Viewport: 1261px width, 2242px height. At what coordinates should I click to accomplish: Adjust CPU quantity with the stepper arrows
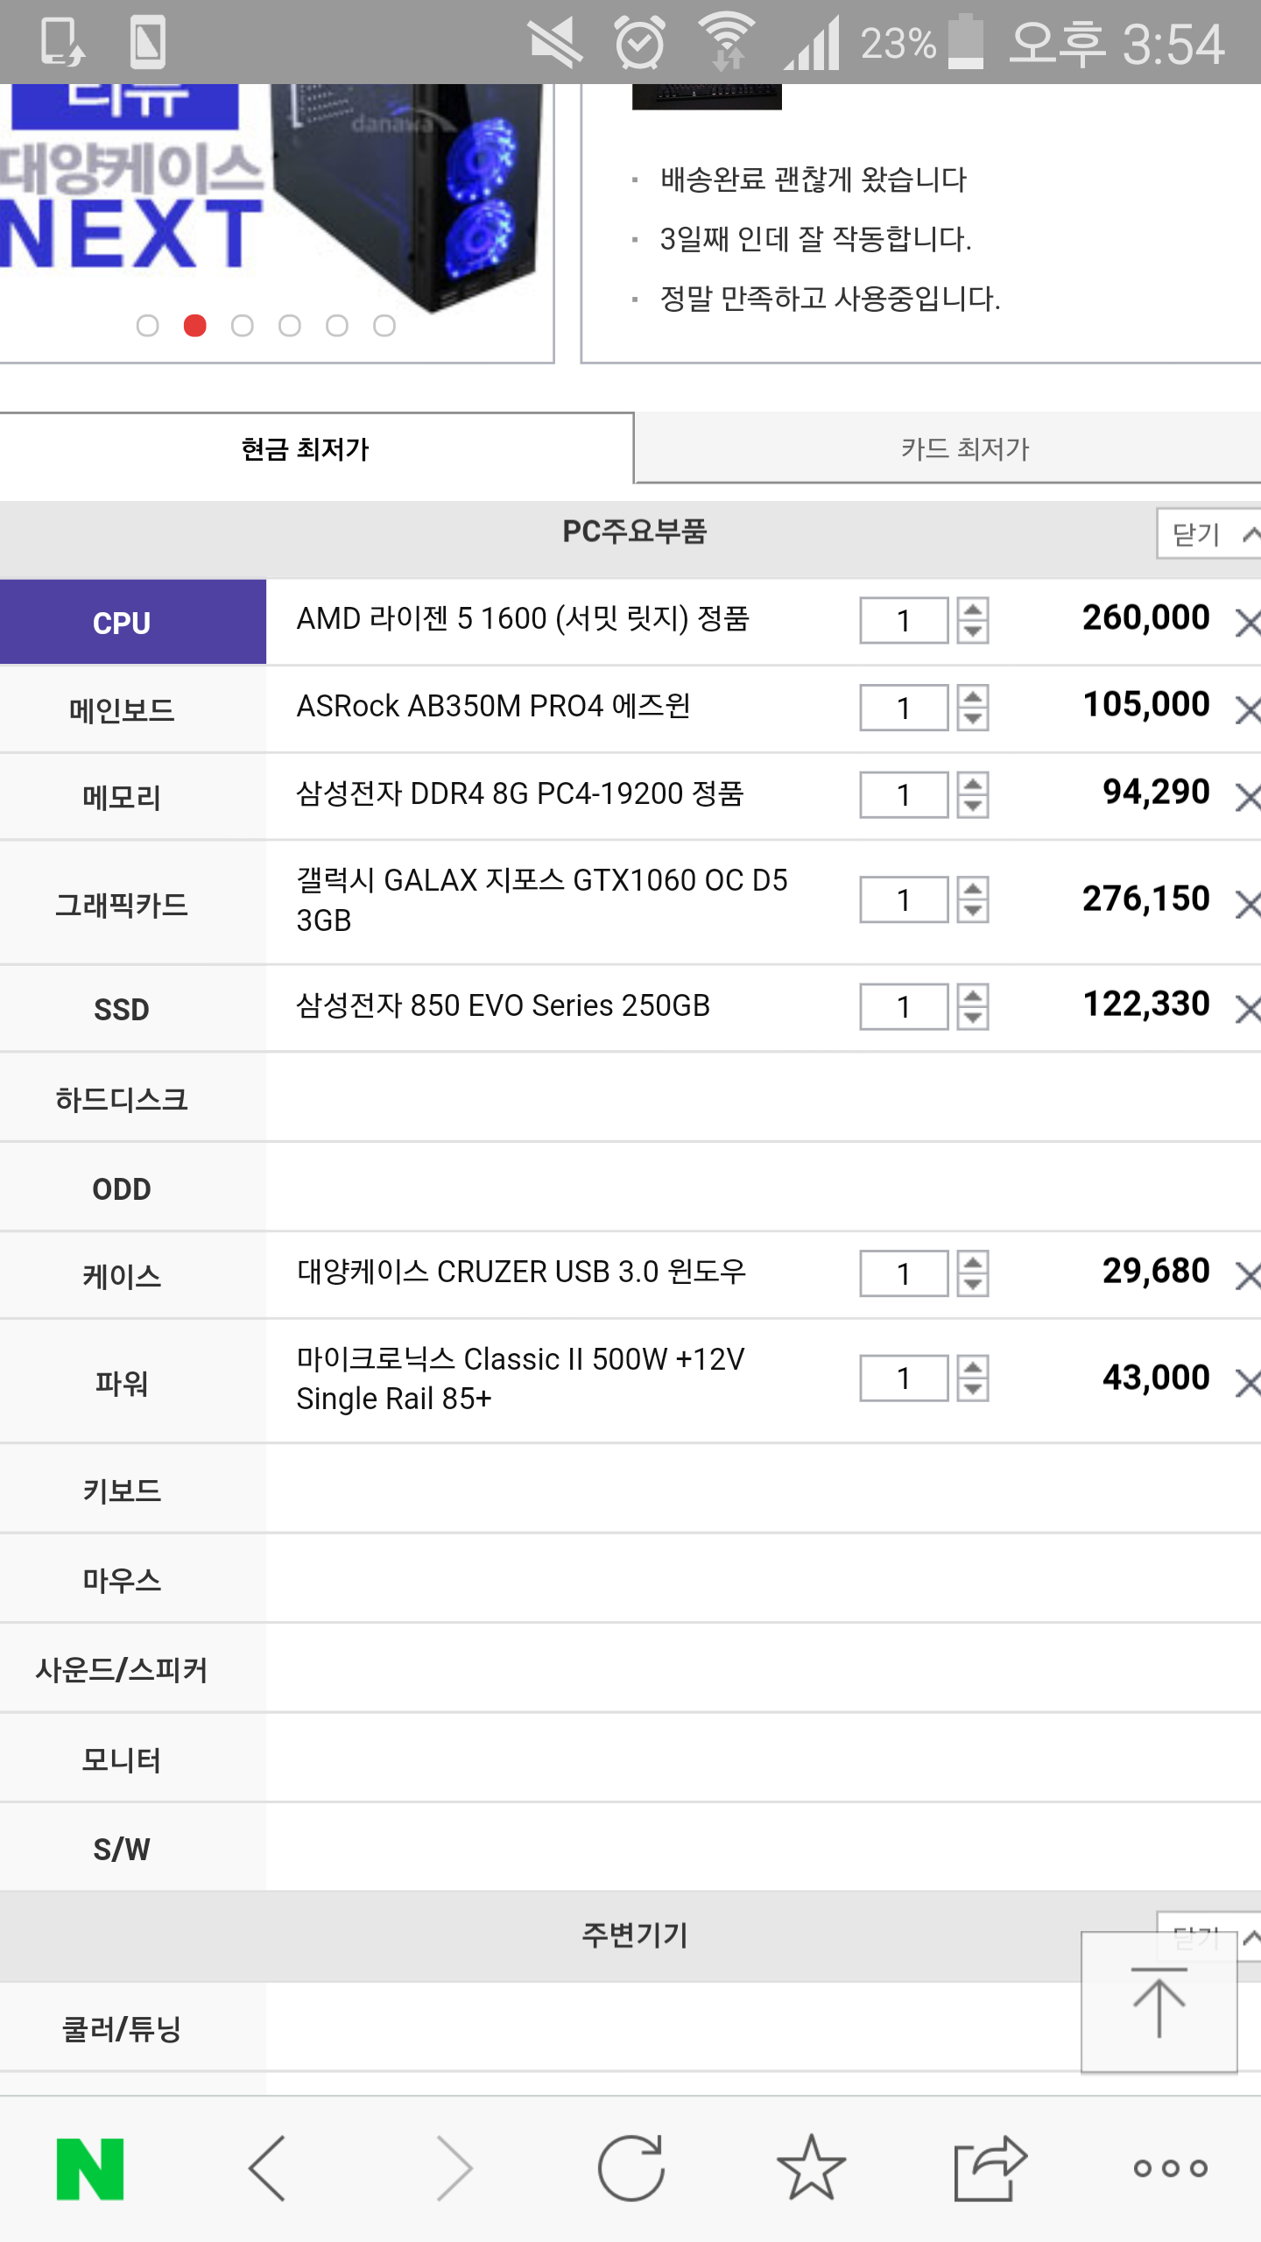point(973,621)
